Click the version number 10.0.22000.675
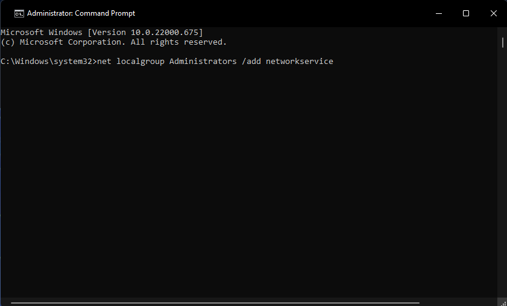 (x=164, y=33)
